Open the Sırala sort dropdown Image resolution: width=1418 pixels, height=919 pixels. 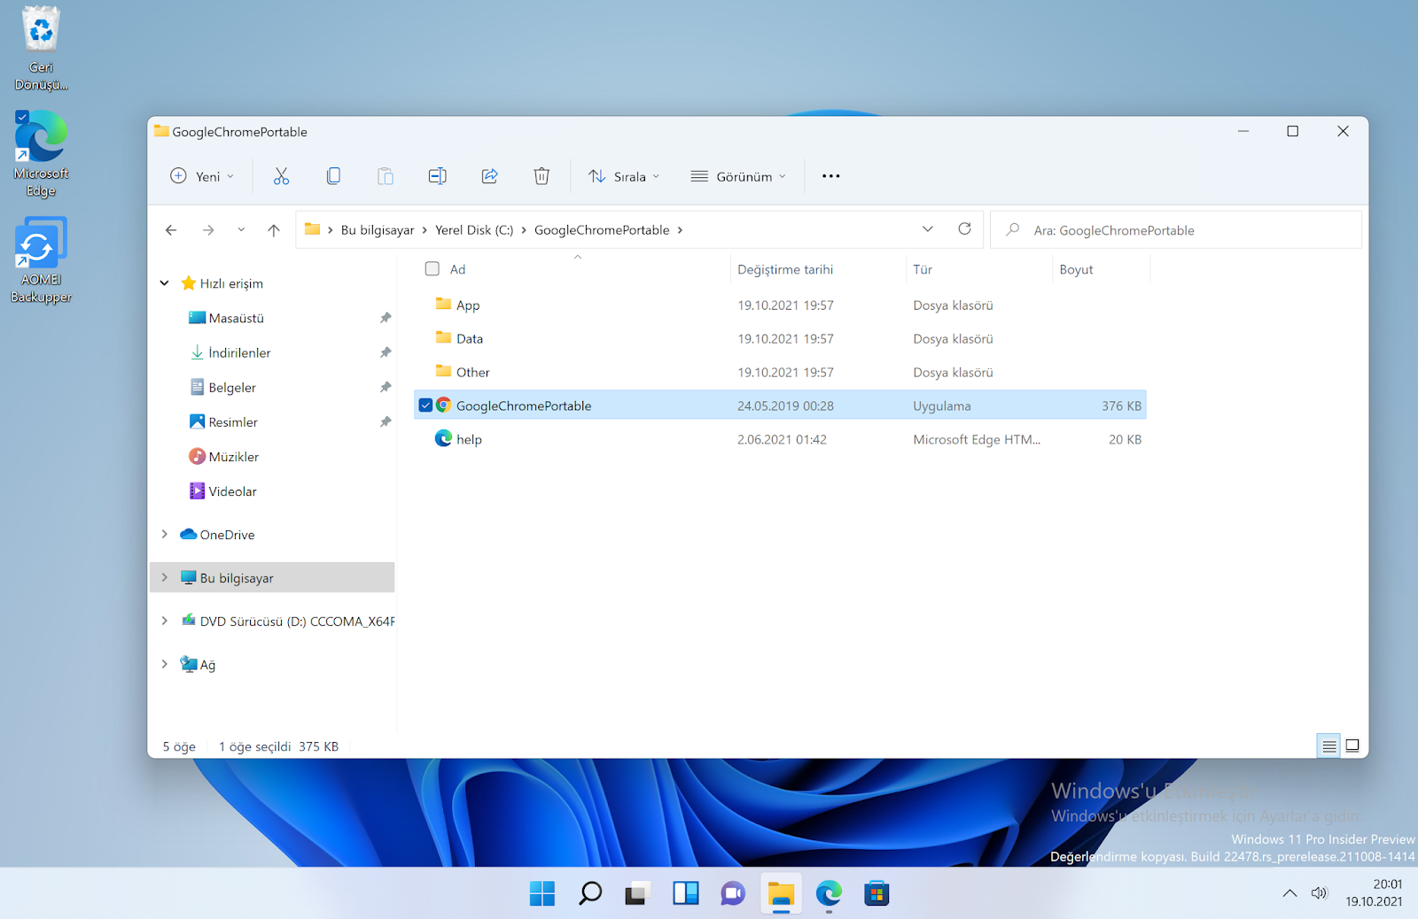pos(624,176)
